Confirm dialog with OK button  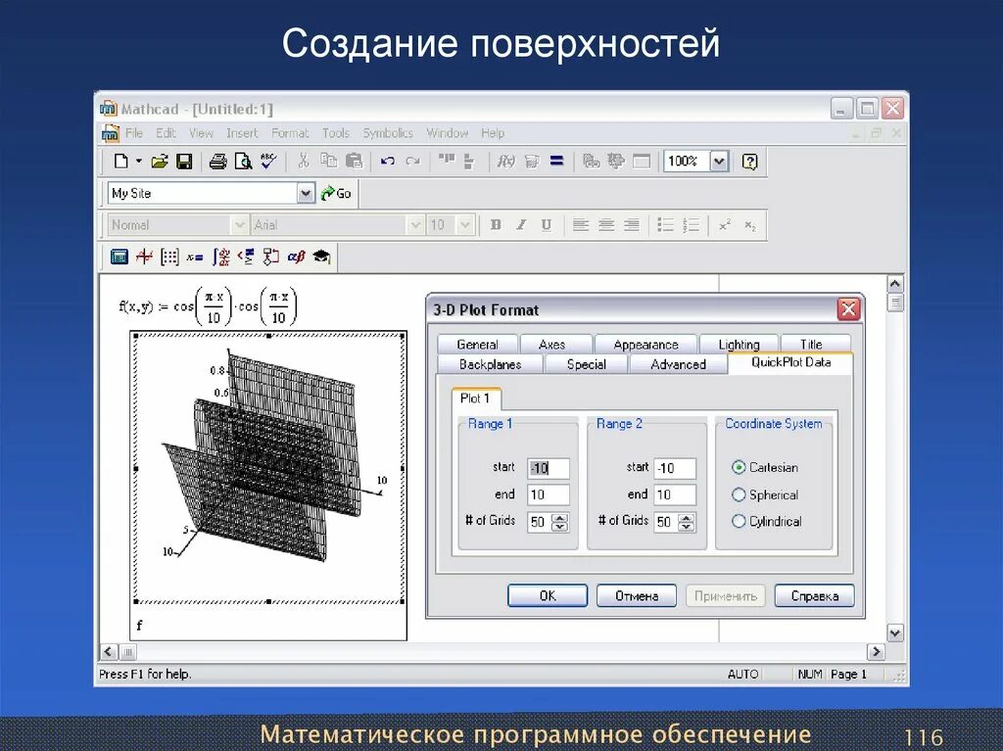pos(548,595)
